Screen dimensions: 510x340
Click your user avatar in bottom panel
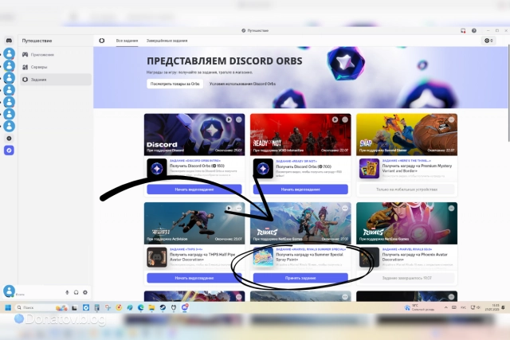[x=9, y=291]
